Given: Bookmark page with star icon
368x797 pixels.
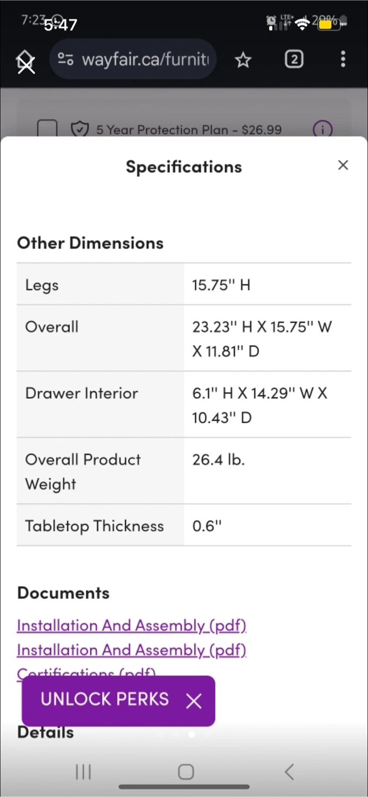Looking at the screenshot, I should tap(243, 59).
